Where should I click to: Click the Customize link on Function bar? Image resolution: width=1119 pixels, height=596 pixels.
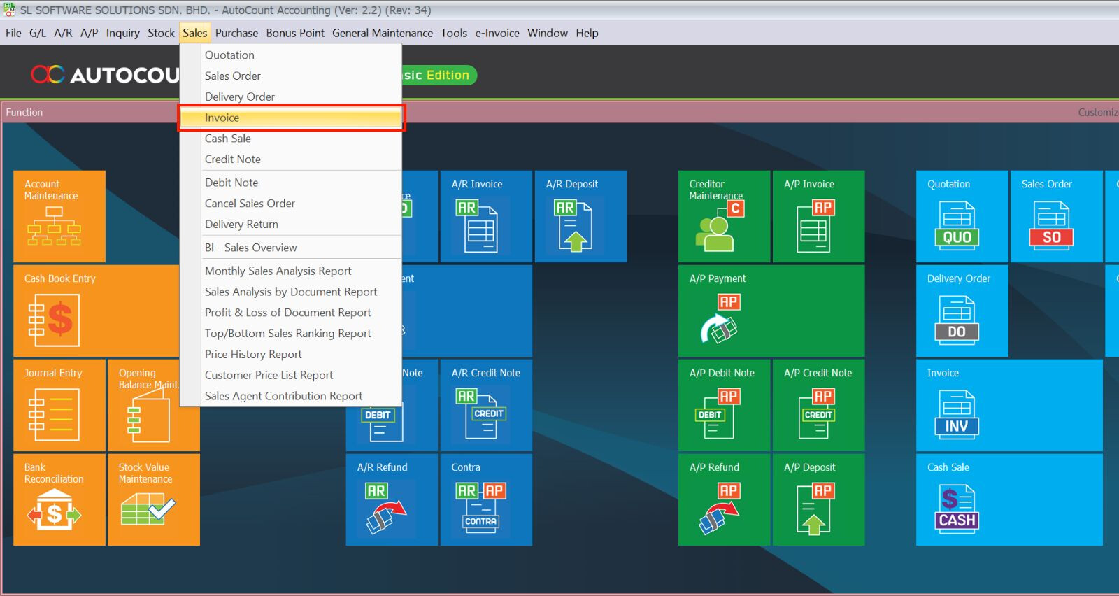1097,113
